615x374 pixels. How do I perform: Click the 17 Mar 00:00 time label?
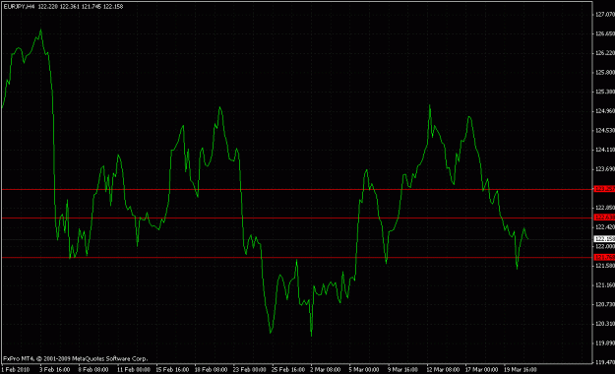pyautogui.click(x=481, y=369)
